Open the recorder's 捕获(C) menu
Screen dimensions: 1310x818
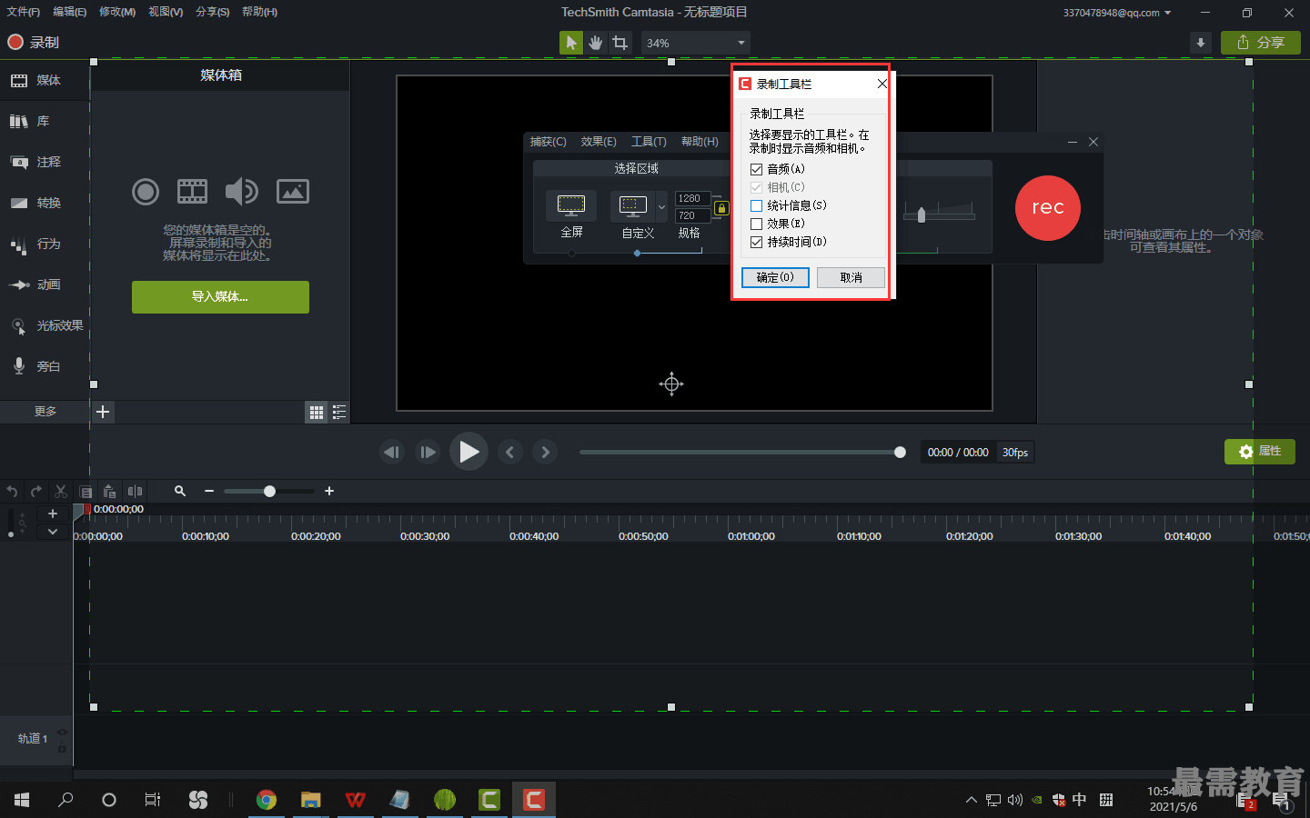tap(548, 142)
